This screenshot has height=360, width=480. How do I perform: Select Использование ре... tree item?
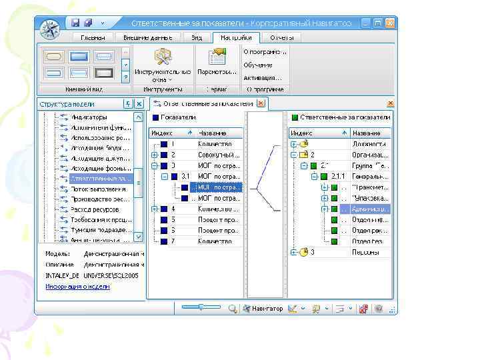click(x=100, y=138)
